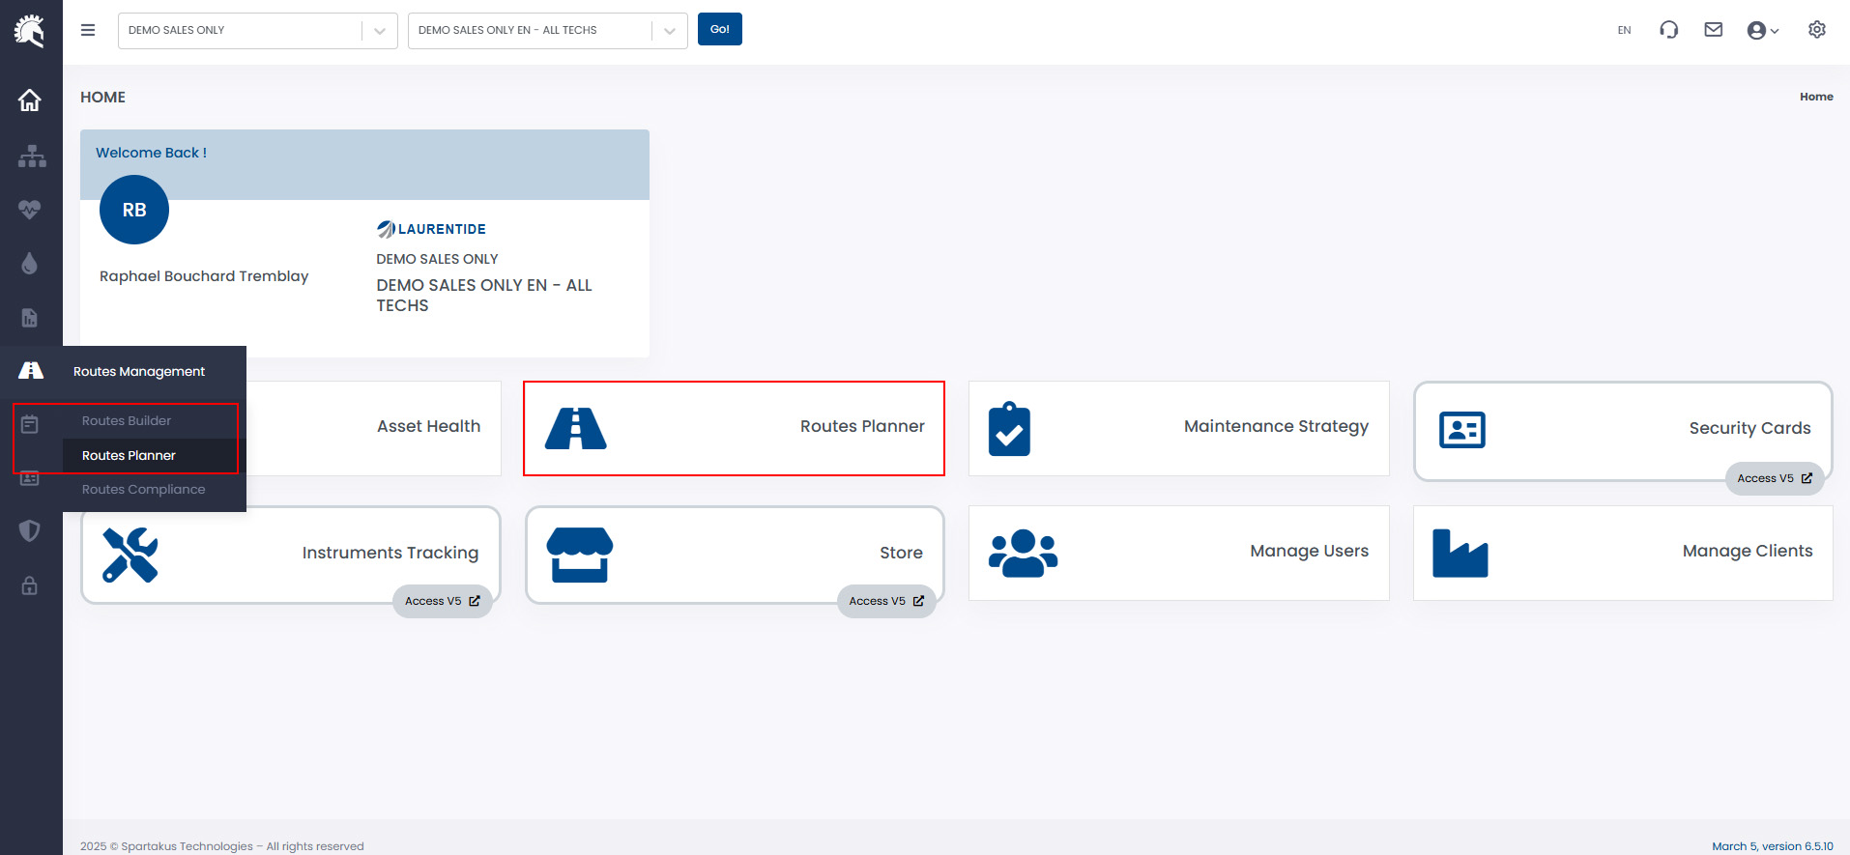Viewport: 1850px width, 855px height.
Task: Open the envelope messages icon
Action: pyautogui.click(x=1714, y=30)
